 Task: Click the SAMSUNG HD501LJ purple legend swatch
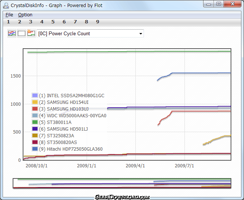pyautogui.click(x=35, y=129)
